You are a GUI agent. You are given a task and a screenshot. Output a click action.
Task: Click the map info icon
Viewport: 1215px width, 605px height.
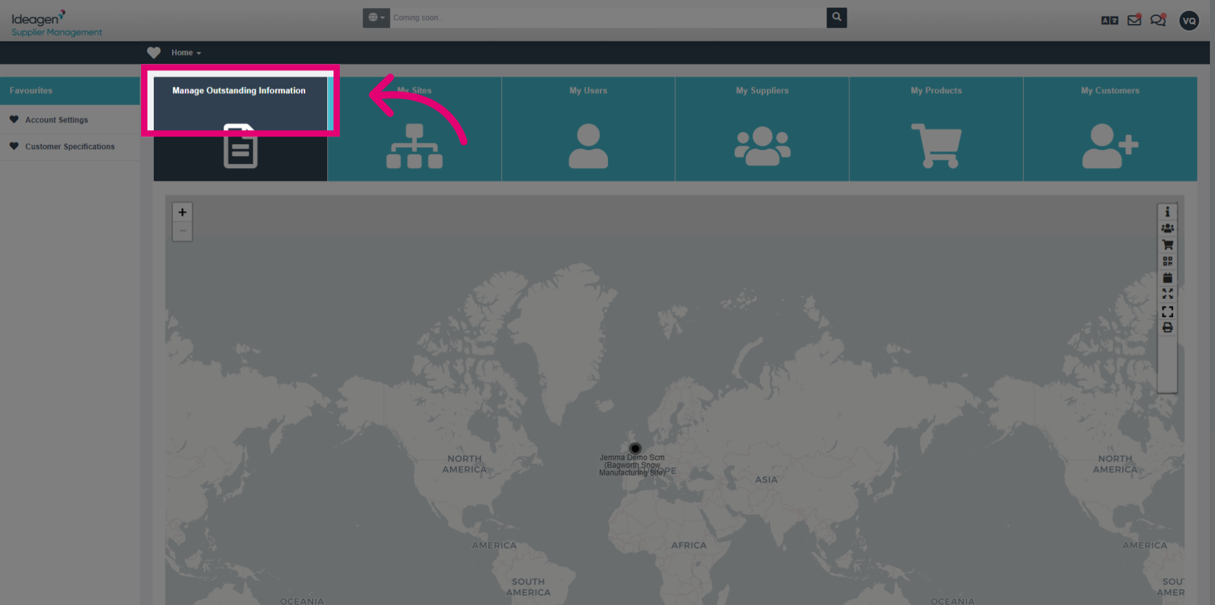1168,212
